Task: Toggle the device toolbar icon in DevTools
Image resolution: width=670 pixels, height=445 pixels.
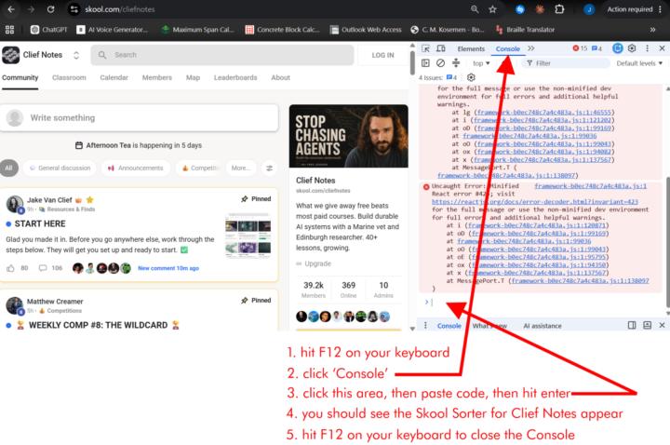Action: [440, 48]
